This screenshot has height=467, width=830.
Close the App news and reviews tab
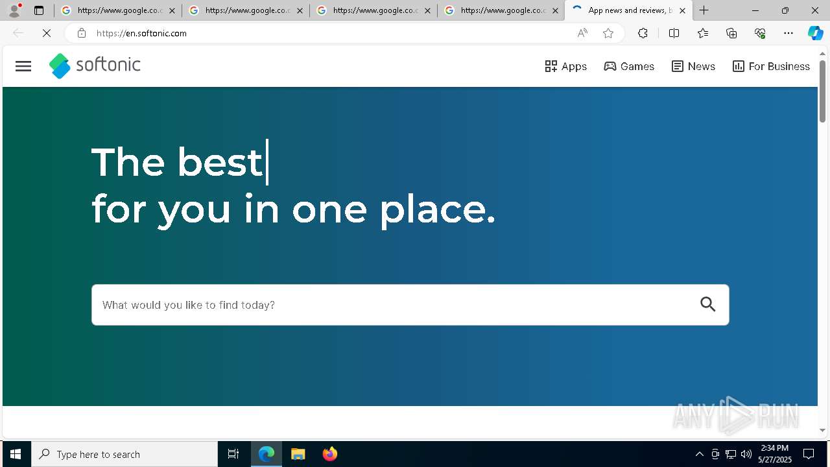point(682,10)
